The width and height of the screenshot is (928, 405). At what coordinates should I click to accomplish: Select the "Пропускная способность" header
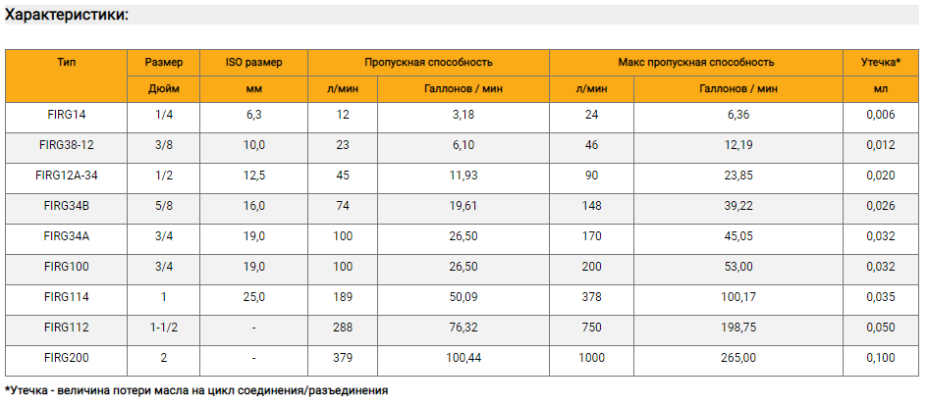point(428,62)
